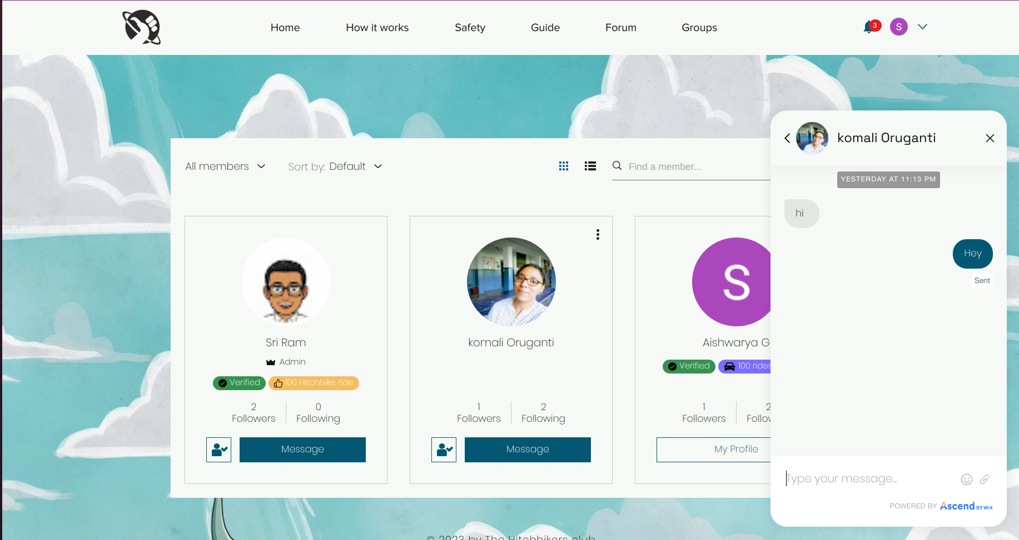View Sri Ram's 2 Followers

(253, 412)
